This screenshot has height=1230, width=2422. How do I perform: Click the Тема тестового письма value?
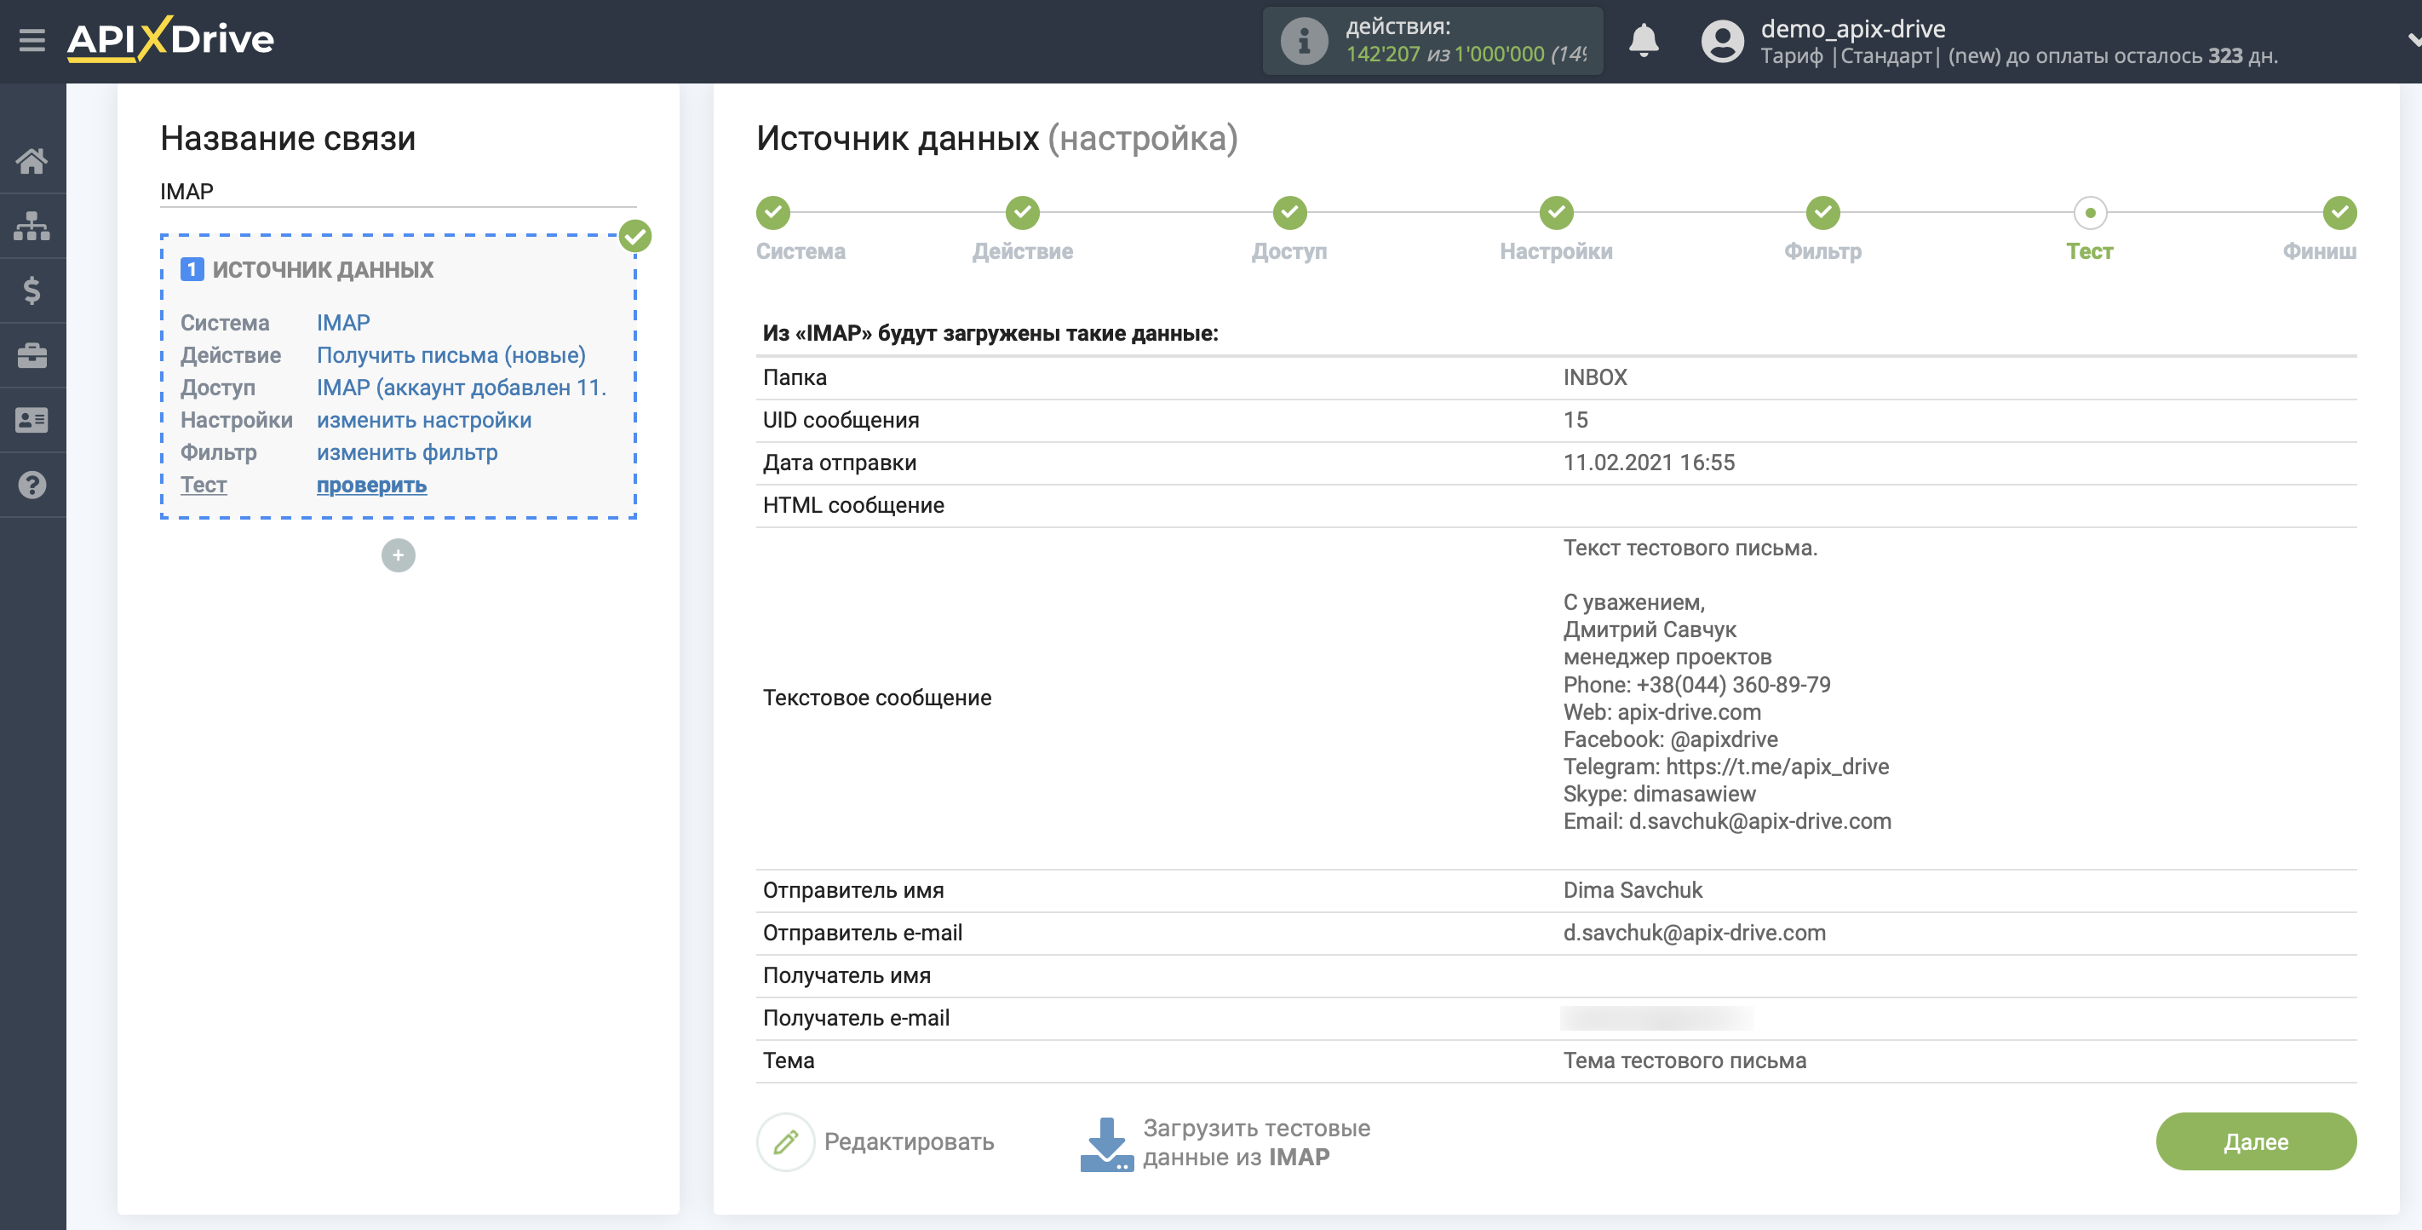[1684, 1060]
